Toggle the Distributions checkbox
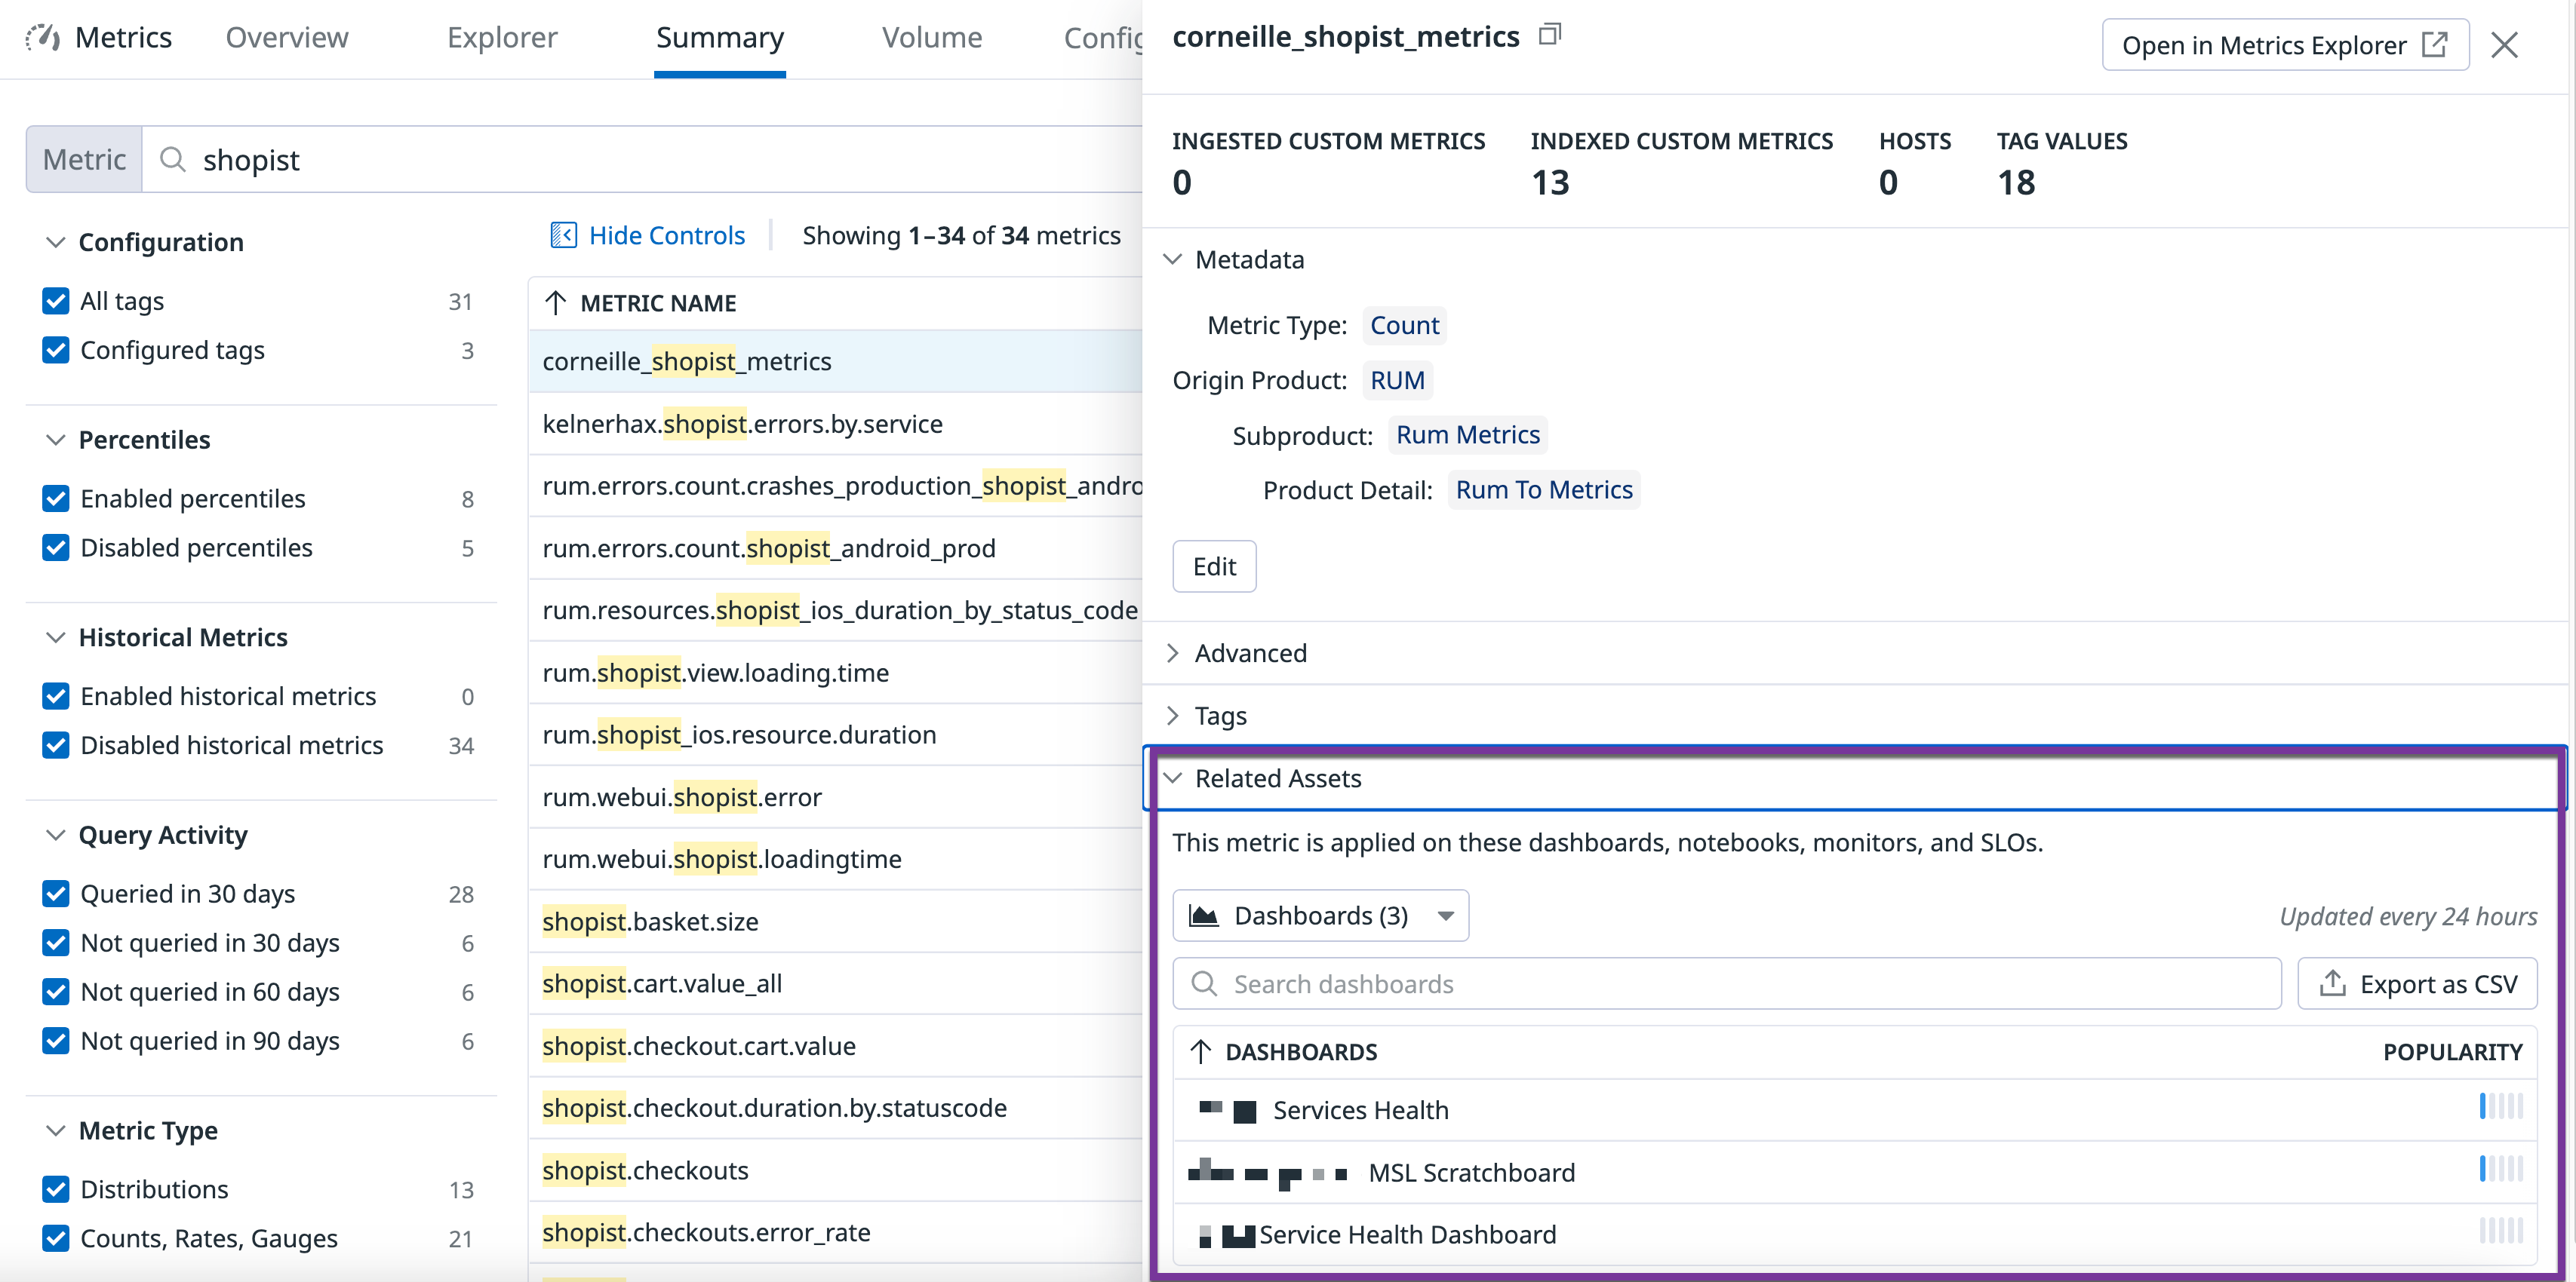2576x1282 pixels. click(x=56, y=1189)
